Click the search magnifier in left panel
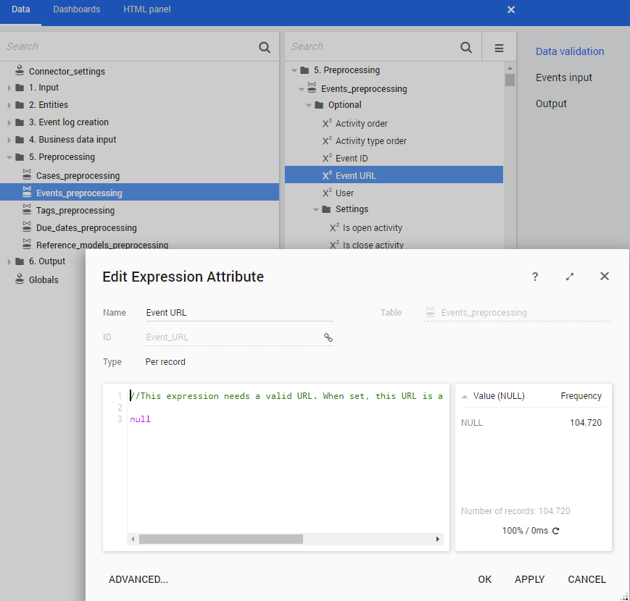Image resolution: width=630 pixels, height=601 pixels. point(265,48)
